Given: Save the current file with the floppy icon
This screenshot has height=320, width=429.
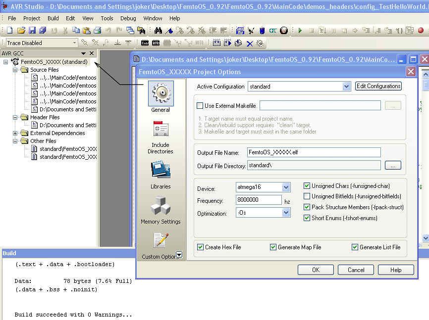Looking at the screenshot, I should click(32, 30).
